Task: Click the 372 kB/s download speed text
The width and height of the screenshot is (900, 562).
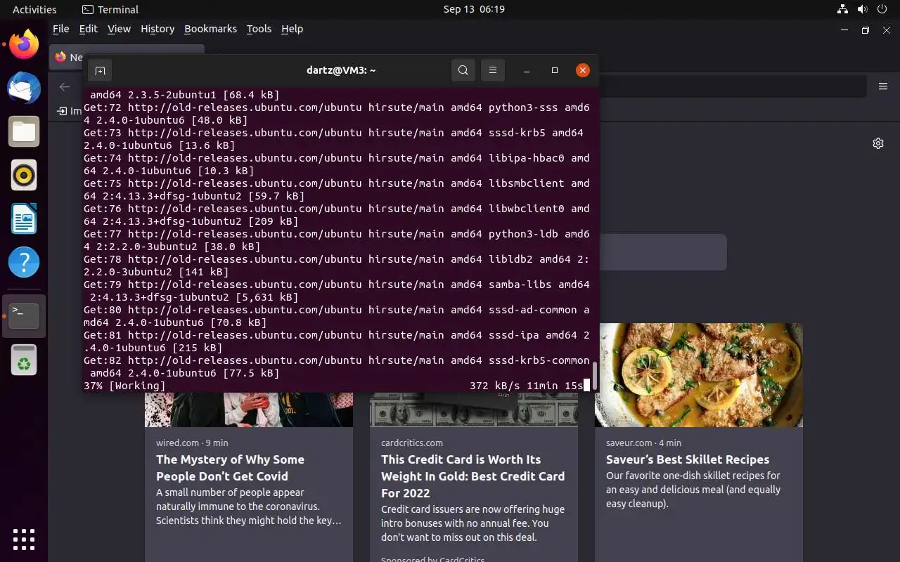Action: (495, 386)
